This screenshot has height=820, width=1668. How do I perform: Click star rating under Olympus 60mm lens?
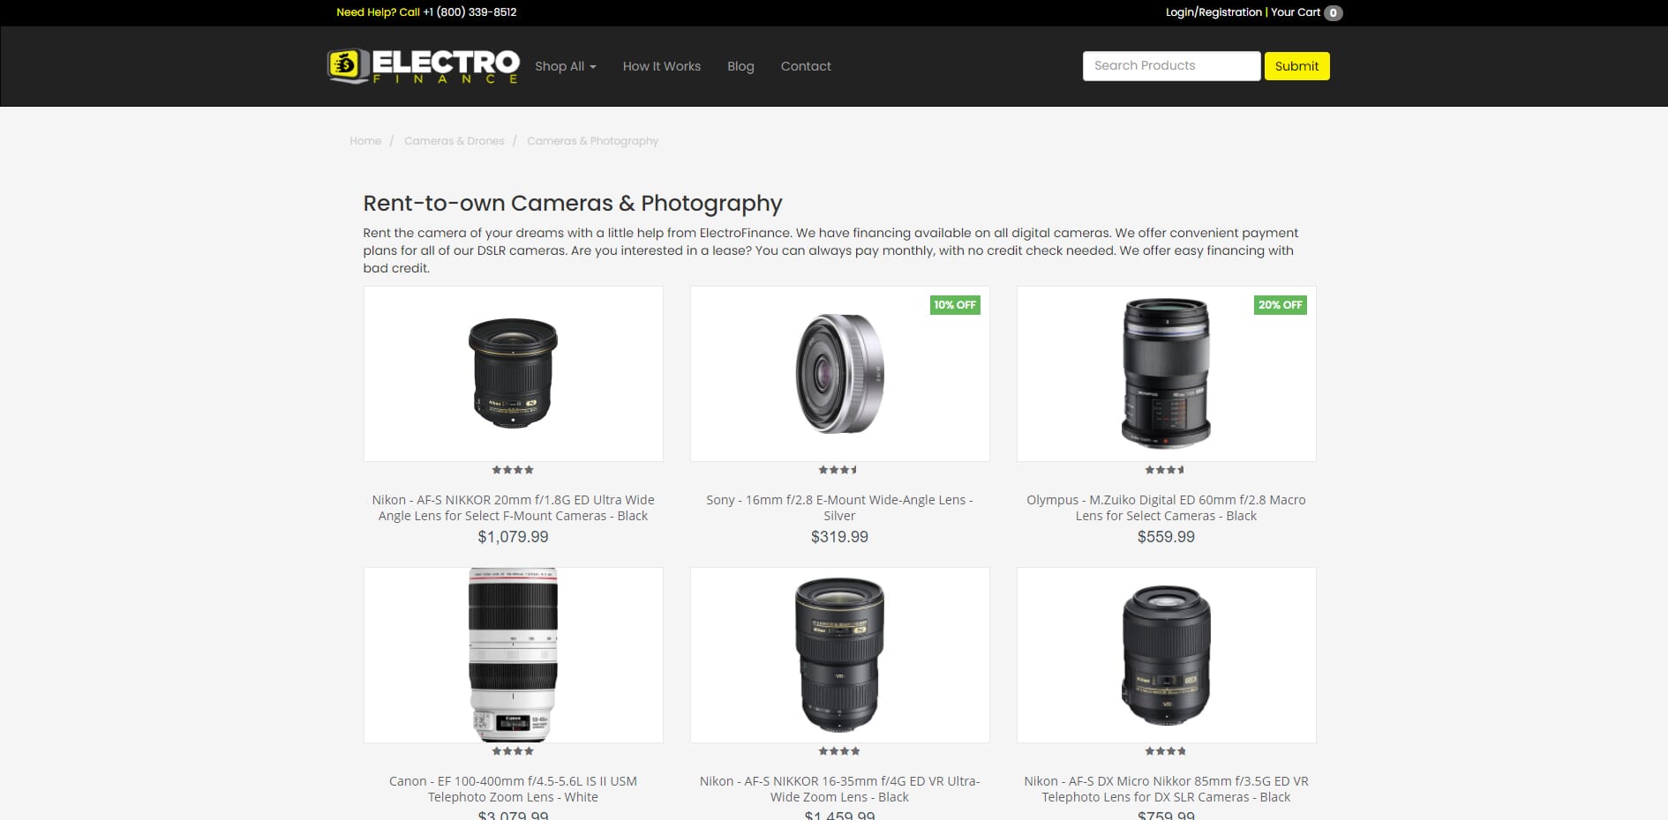point(1165,470)
